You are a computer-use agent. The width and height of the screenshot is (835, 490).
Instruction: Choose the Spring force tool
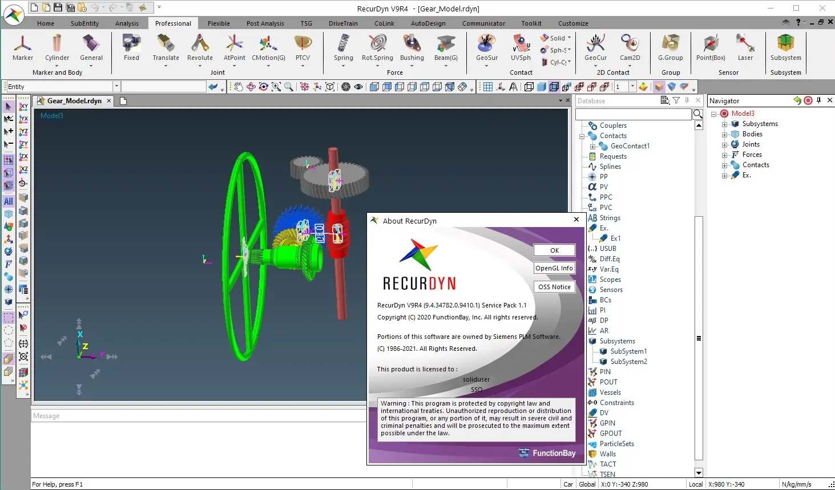344,47
